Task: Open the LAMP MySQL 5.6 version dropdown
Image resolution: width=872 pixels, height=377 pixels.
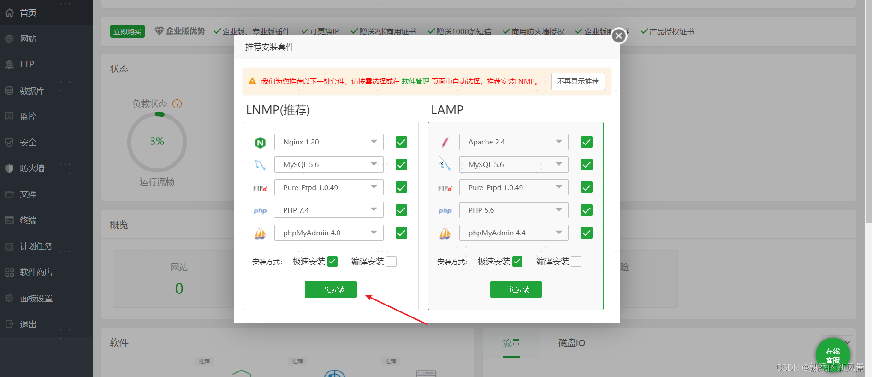Action: tap(514, 165)
